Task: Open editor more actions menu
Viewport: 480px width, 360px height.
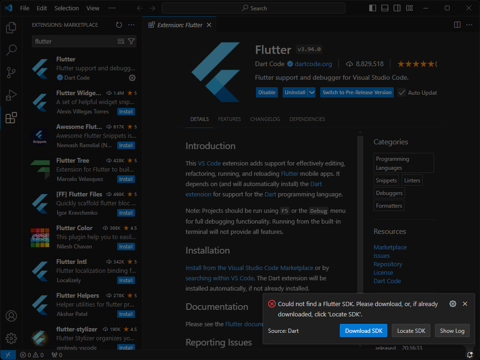Action: [469, 25]
